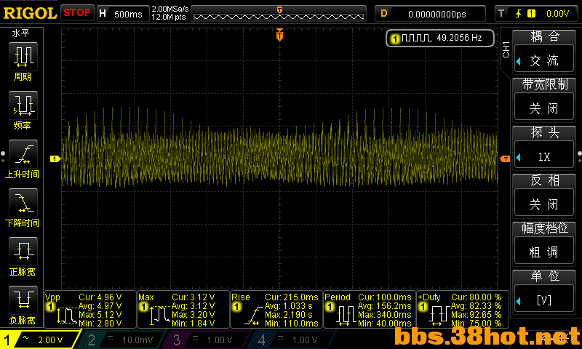
Task: Click the Period Avg: 156.2ms value
Action: coord(385,306)
